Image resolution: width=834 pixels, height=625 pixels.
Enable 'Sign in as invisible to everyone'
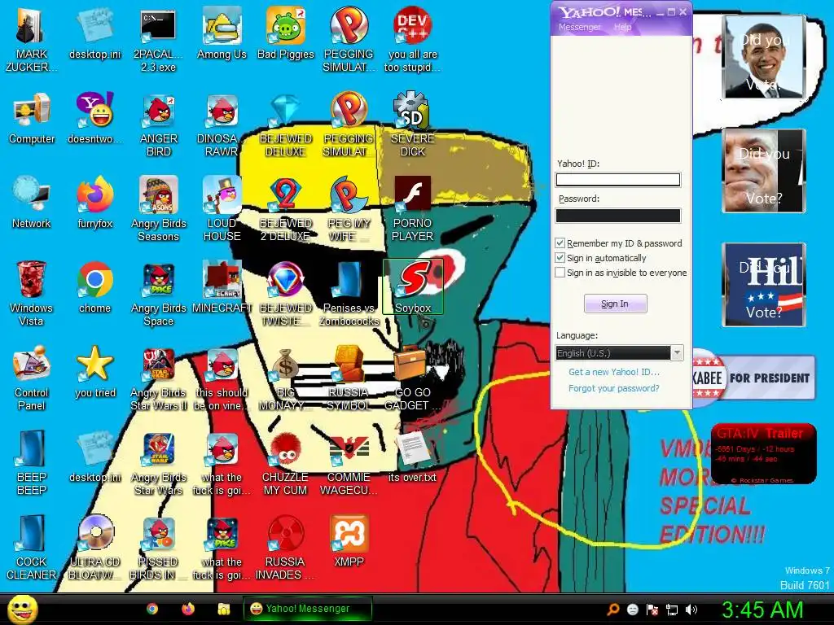(x=560, y=273)
